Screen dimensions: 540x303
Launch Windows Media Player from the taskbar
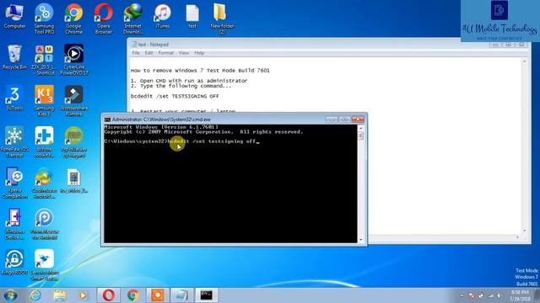coord(84,295)
